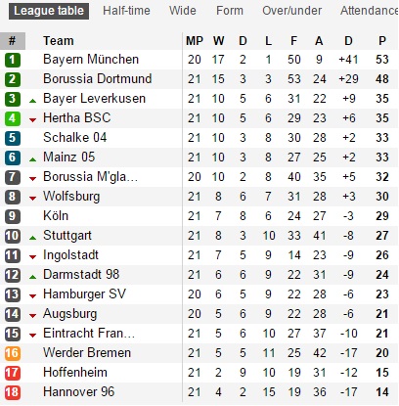This screenshot has width=399, height=406.
Task: Click the red down arrow beside Hertha BSC
Action: pyautogui.click(x=32, y=120)
